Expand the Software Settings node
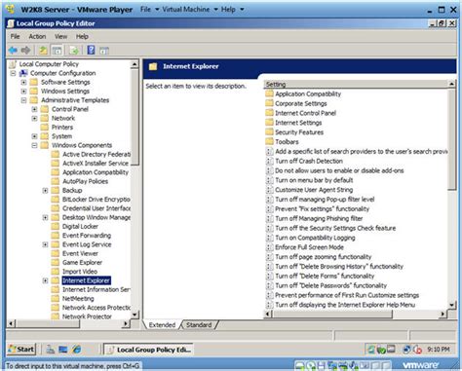 [23, 82]
